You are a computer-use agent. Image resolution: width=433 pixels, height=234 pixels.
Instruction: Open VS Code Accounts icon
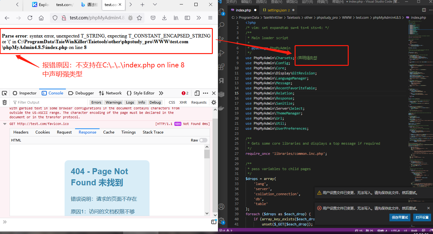pos(221,207)
